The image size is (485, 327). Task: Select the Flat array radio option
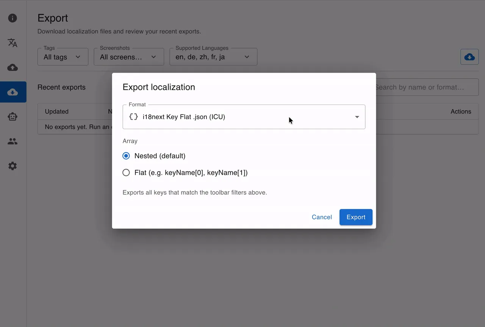coord(126,172)
